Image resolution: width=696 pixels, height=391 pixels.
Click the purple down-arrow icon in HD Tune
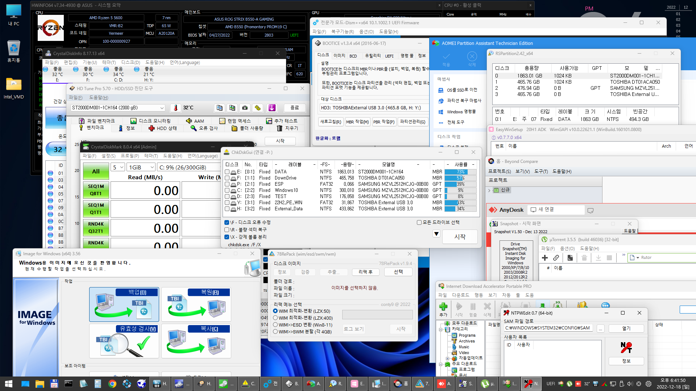(272, 108)
